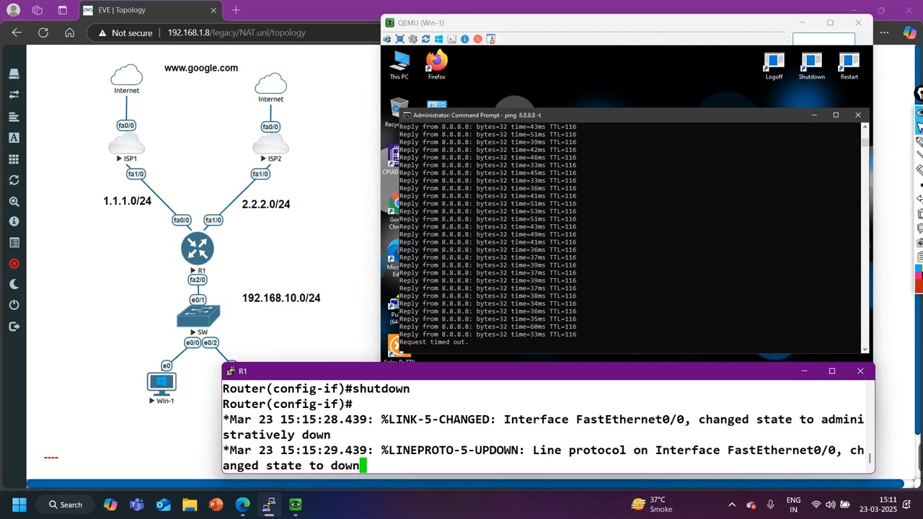The height and width of the screenshot is (519, 923).
Task: Open This PC shortcut on Win-1 desktop
Action: [399, 65]
